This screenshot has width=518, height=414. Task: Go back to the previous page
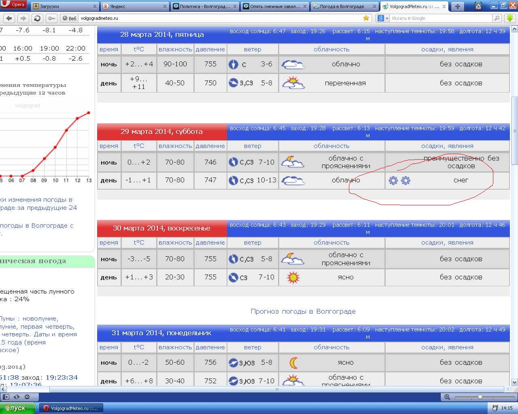9,18
